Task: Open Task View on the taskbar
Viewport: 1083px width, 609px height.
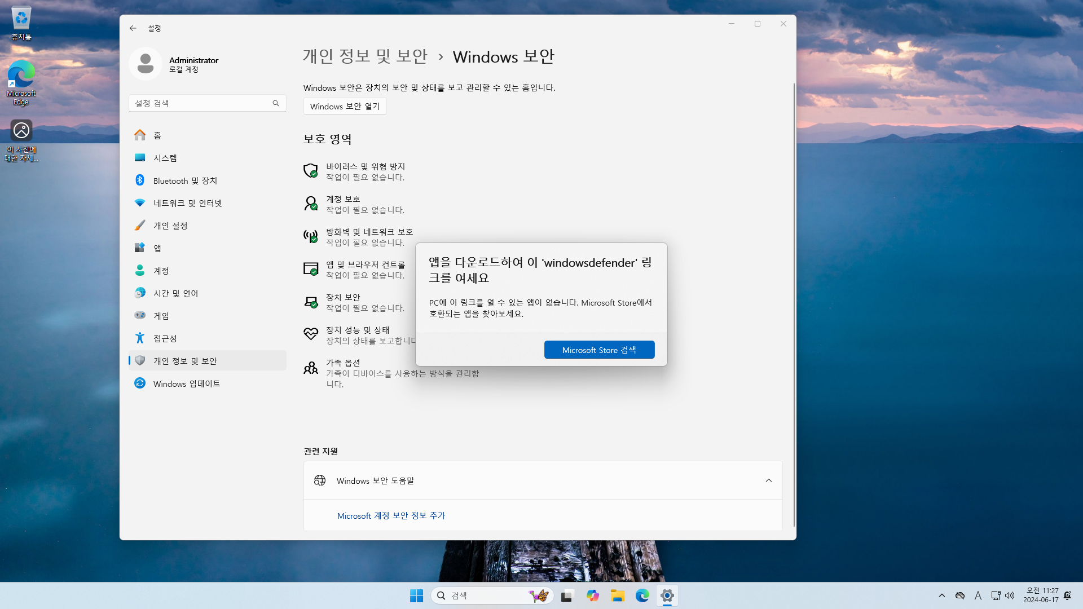Action: point(567,595)
